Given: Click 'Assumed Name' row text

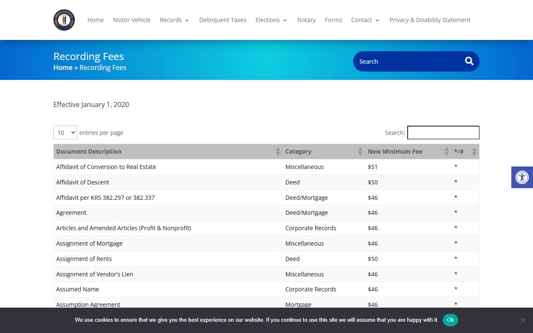Looking at the screenshot, I should 77,289.
